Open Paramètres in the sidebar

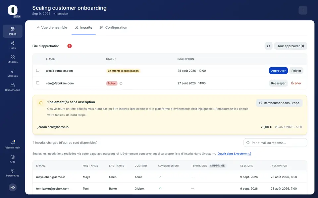pyautogui.click(x=13, y=173)
